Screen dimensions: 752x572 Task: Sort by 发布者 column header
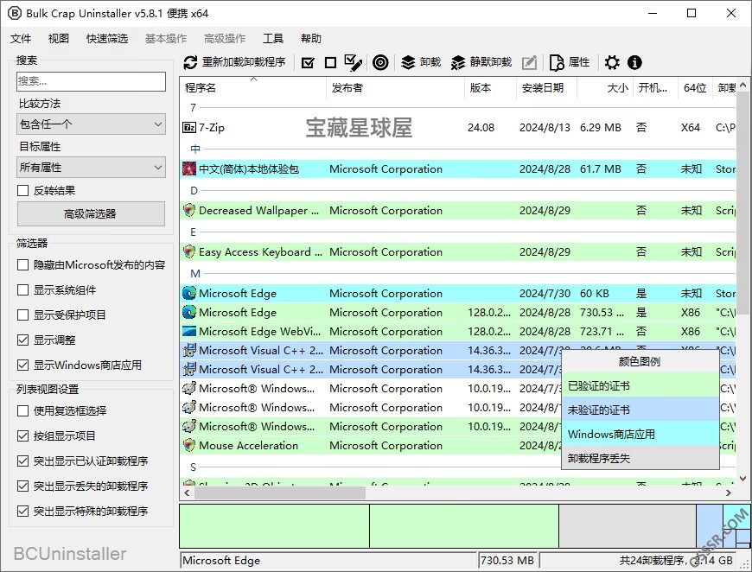pos(395,88)
